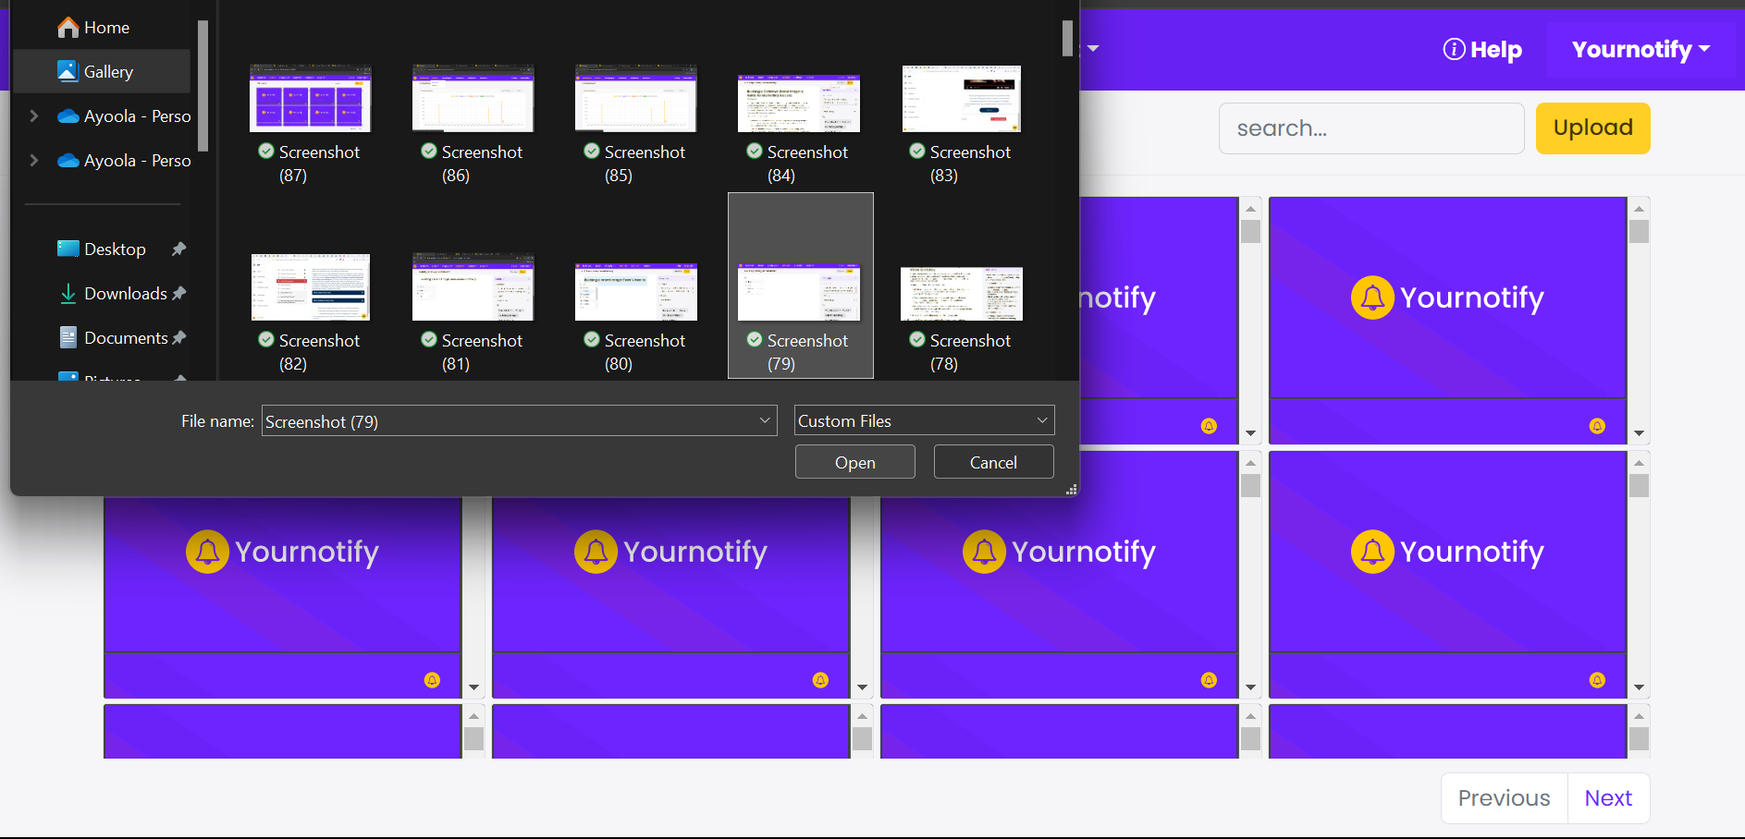The height and width of the screenshot is (839, 1745).
Task: Select Screenshot (85) thumbnail
Action: 636,98
